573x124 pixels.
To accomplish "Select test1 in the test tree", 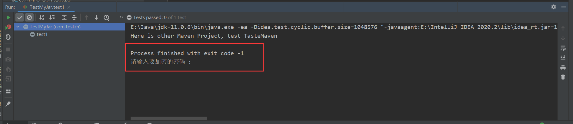I will pos(42,34).
